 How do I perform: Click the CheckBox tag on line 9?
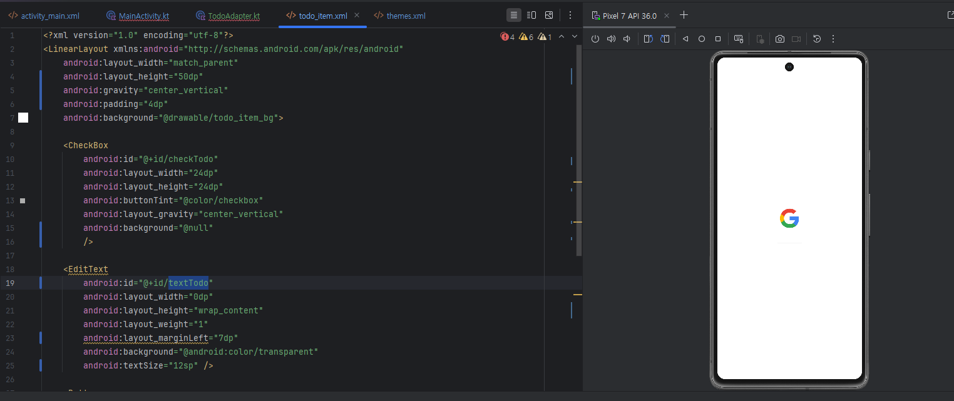pos(88,145)
